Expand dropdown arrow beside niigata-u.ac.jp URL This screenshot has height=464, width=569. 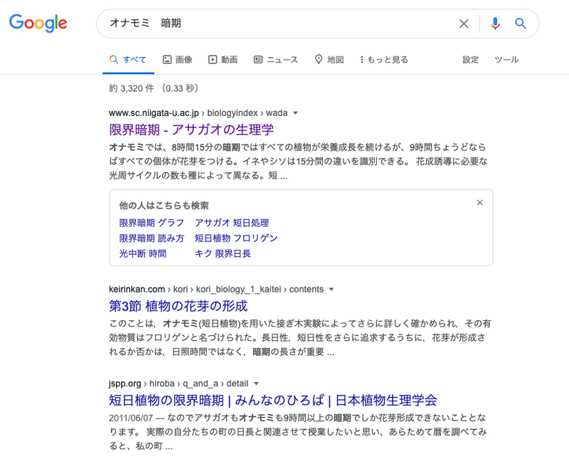coord(296,113)
